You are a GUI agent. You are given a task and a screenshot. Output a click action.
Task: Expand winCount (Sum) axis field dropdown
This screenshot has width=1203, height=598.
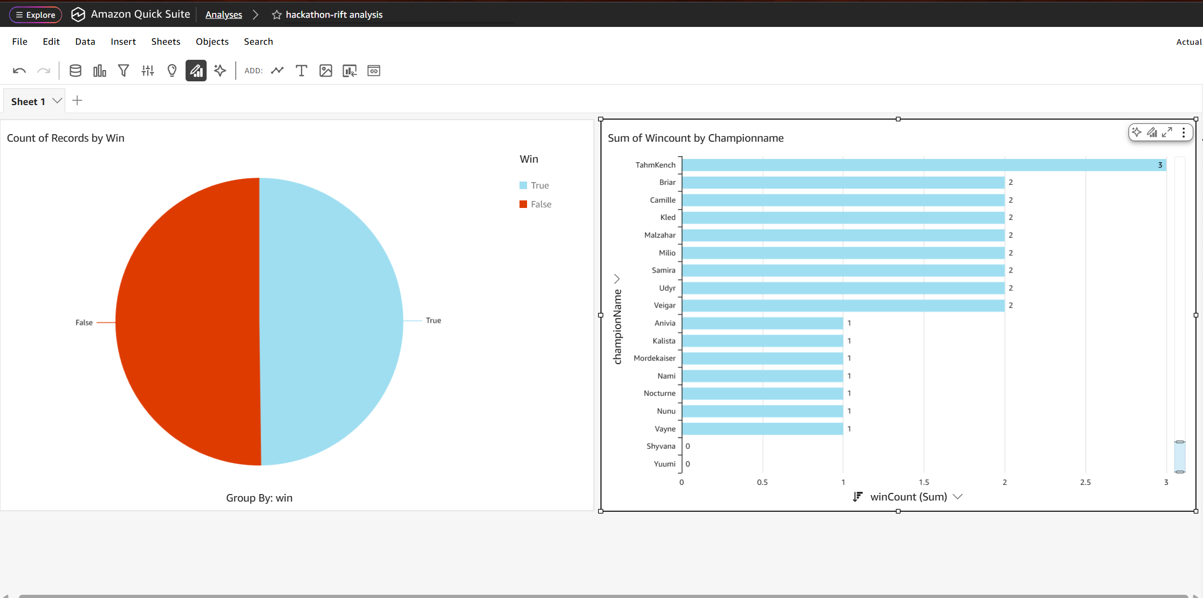click(958, 497)
